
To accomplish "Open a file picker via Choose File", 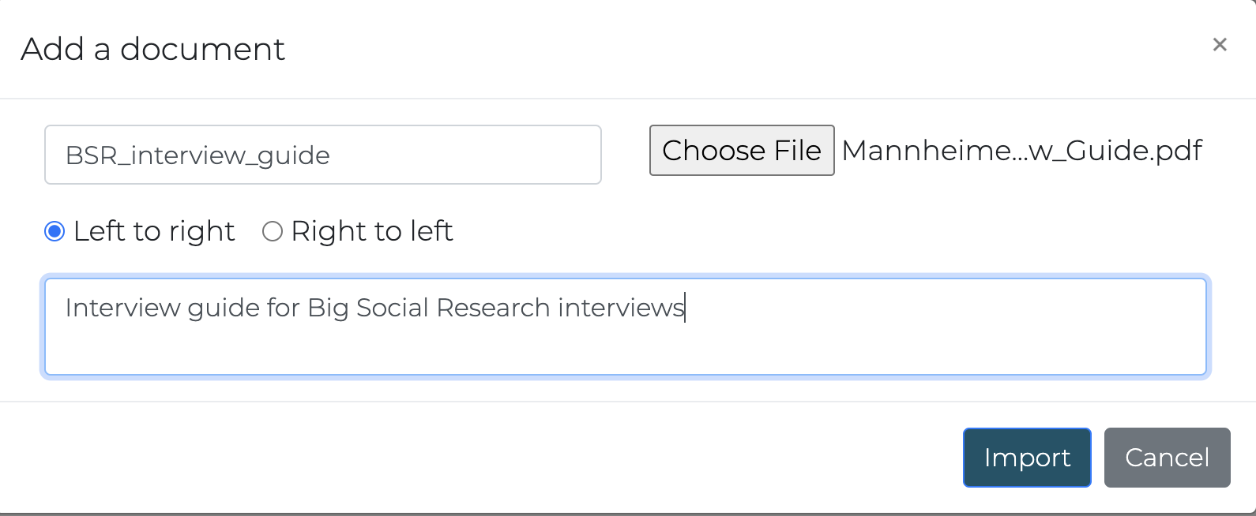I will [741, 150].
